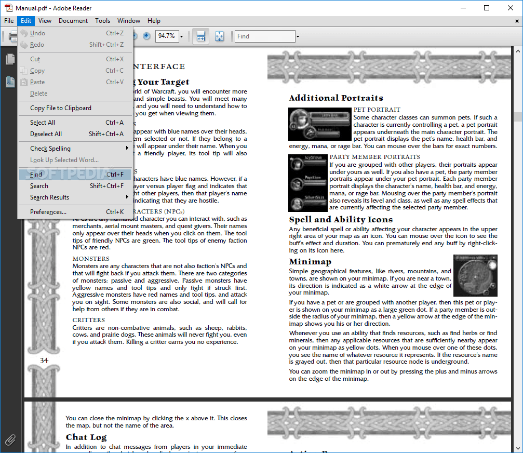Click the pet portrait image
523x453 pixels.
[320, 124]
